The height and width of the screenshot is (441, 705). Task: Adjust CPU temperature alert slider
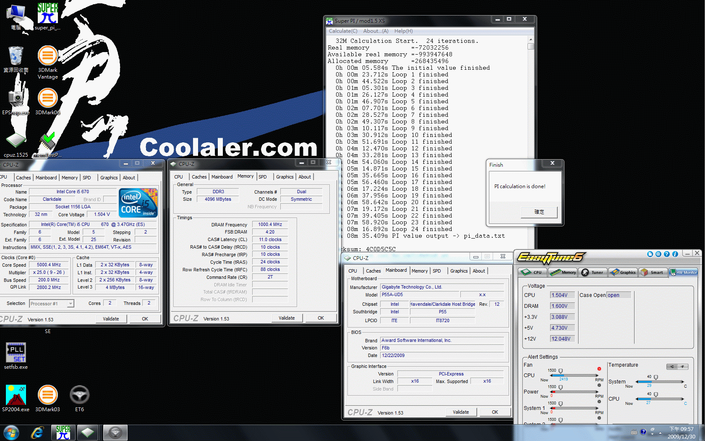(656, 395)
